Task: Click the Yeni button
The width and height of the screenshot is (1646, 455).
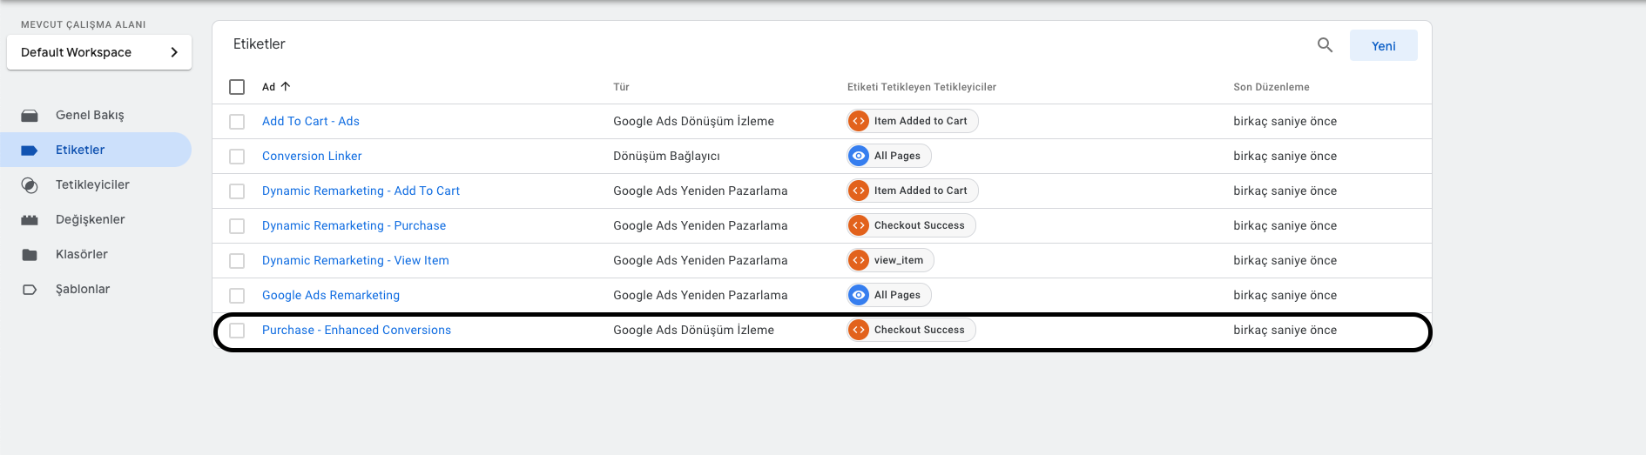Action: pos(1383,45)
